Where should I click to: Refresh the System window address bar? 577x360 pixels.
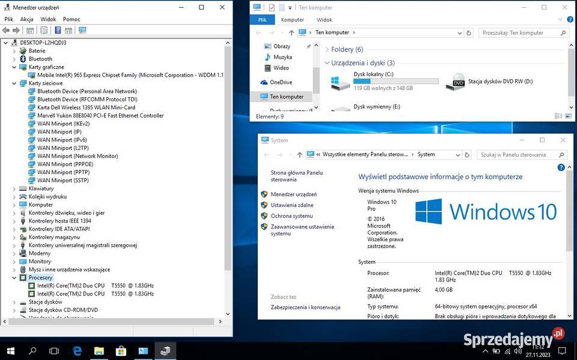point(467,155)
